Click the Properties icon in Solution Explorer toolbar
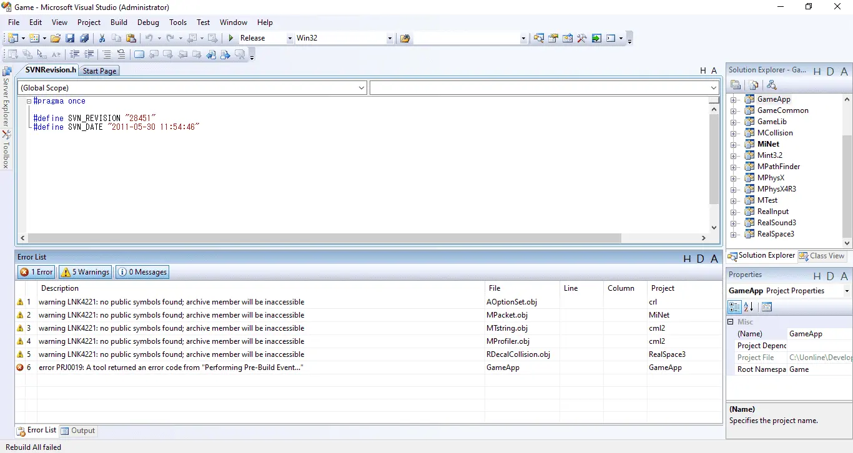Screen dimensions: 853x453 736,85
